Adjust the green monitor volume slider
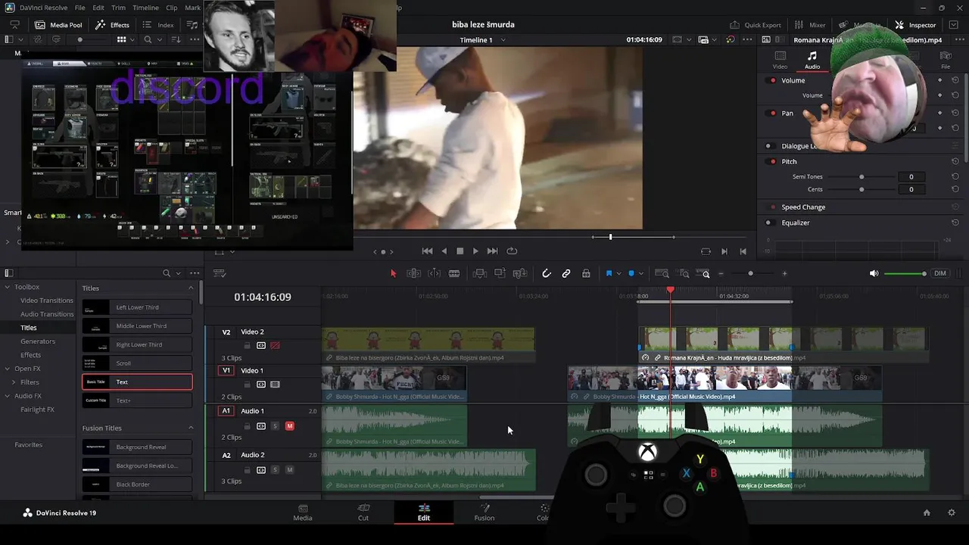The image size is (969, 545). [x=905, y=273]
